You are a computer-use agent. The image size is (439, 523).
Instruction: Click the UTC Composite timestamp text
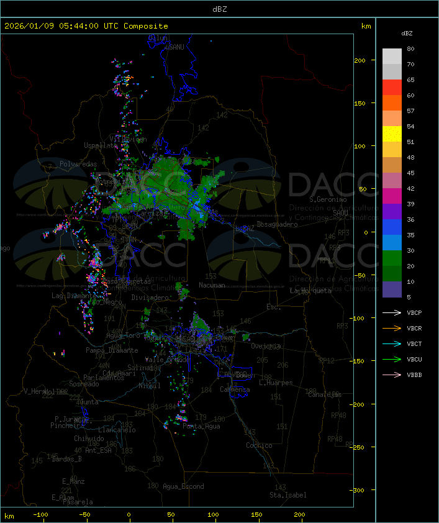coord(86,26)
